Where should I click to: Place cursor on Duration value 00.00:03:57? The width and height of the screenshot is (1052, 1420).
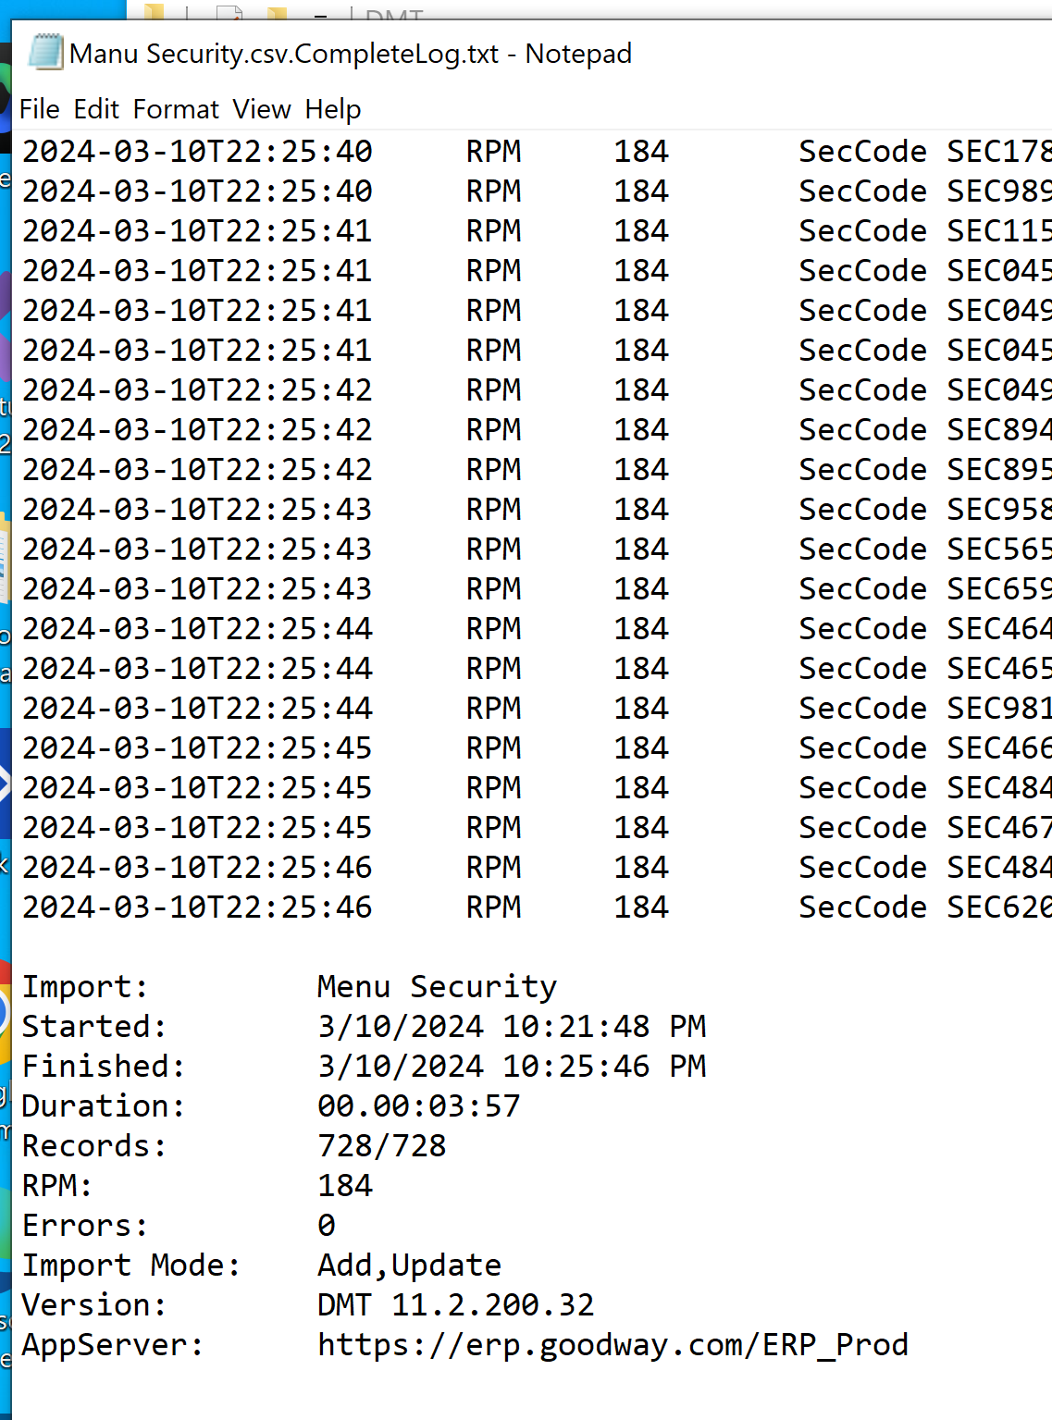pos(418,1105)
